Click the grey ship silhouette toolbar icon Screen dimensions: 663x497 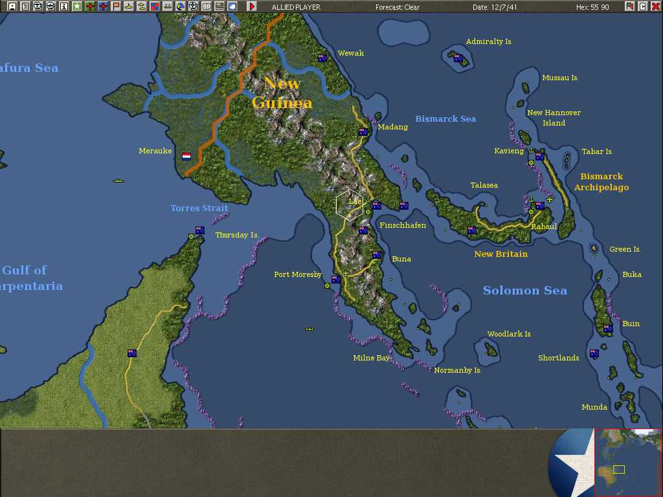pyautogui.click(x=168, y=6)
